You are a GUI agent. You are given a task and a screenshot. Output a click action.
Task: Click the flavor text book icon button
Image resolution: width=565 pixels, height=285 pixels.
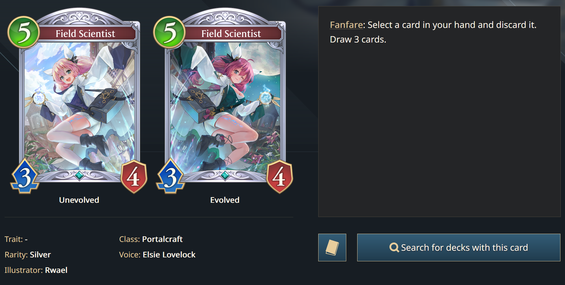pos(332,247)
